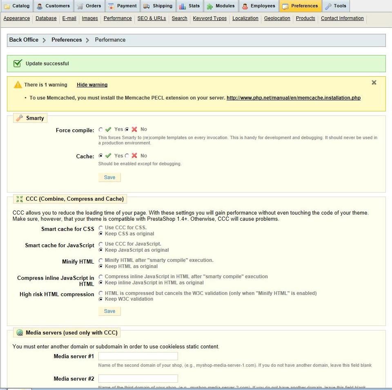Viewport: 392px width, 390px height.
Task: Select Compress inline JavaScript in HTML option
Action: tap(100, 277)
